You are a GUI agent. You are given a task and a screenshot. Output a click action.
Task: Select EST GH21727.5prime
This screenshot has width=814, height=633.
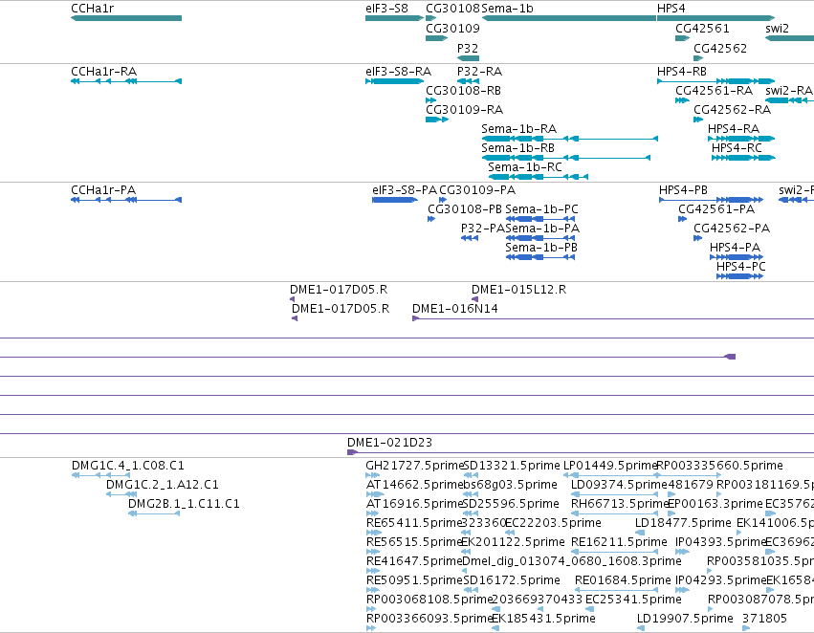414,466
